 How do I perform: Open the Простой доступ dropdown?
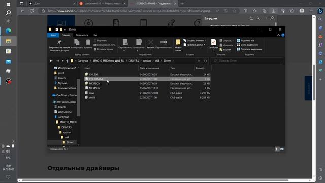pyautogui.click(x=194, y=45)
